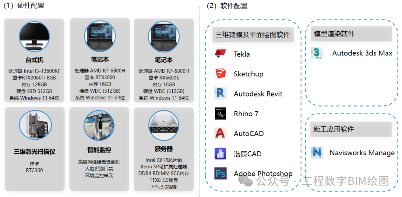Click the (1) 硬件配置 heading
The image size is (402, 197).
tap(23, 6)
